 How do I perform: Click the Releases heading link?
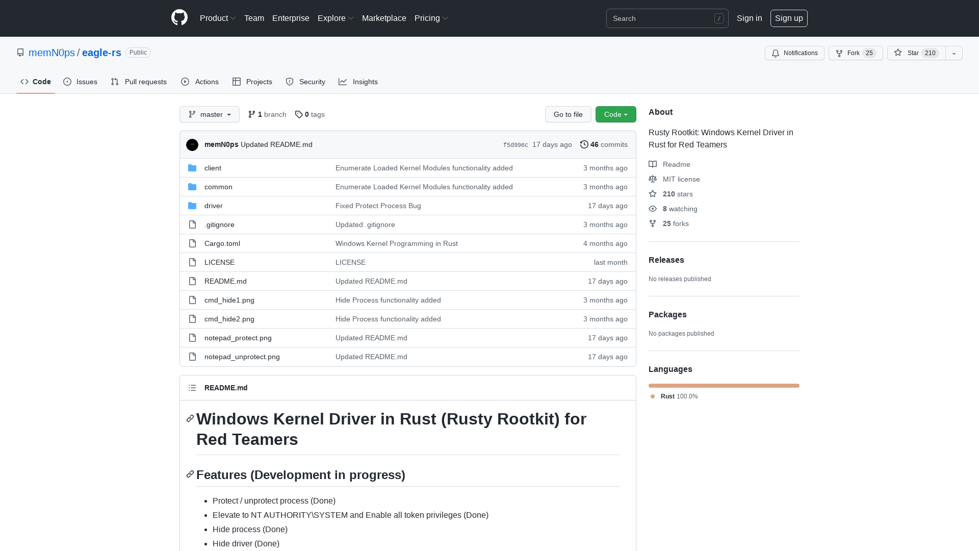coord(666,260)
